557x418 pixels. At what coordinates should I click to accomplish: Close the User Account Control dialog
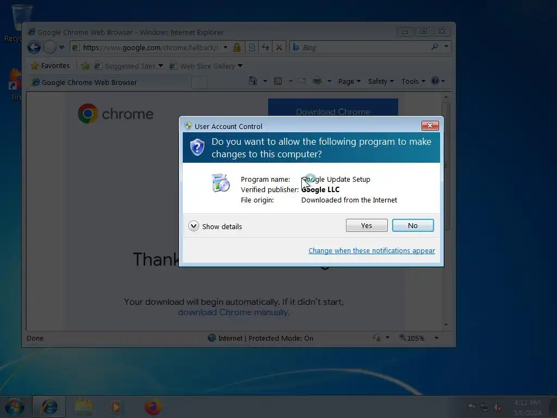point(430,126)
